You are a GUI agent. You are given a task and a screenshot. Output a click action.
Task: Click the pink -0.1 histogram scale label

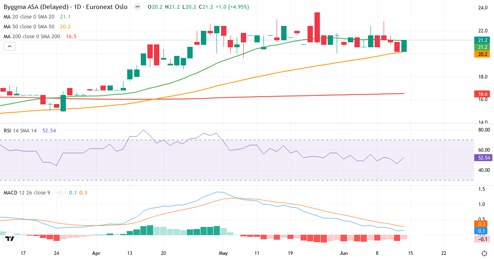coord(482,239)
